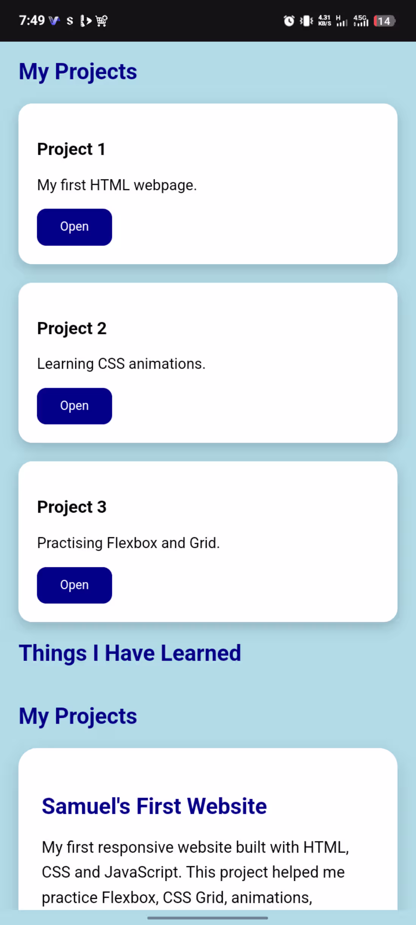Tap the S notification icon in status bar
The width and height of the screenshot is (416, 925).
[70, 21]
